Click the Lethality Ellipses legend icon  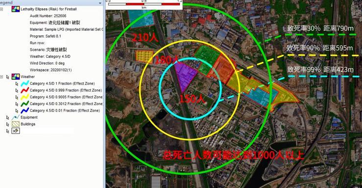click(16, 9)
